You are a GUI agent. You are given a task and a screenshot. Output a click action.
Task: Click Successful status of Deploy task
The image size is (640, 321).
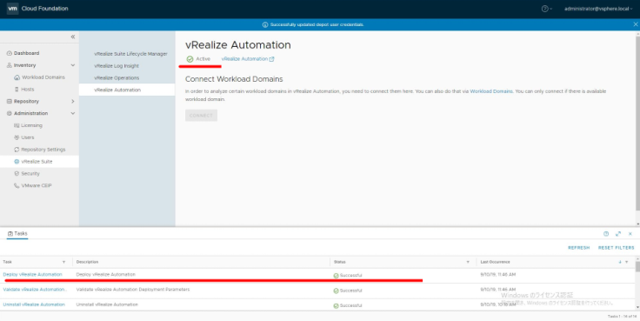348,276
